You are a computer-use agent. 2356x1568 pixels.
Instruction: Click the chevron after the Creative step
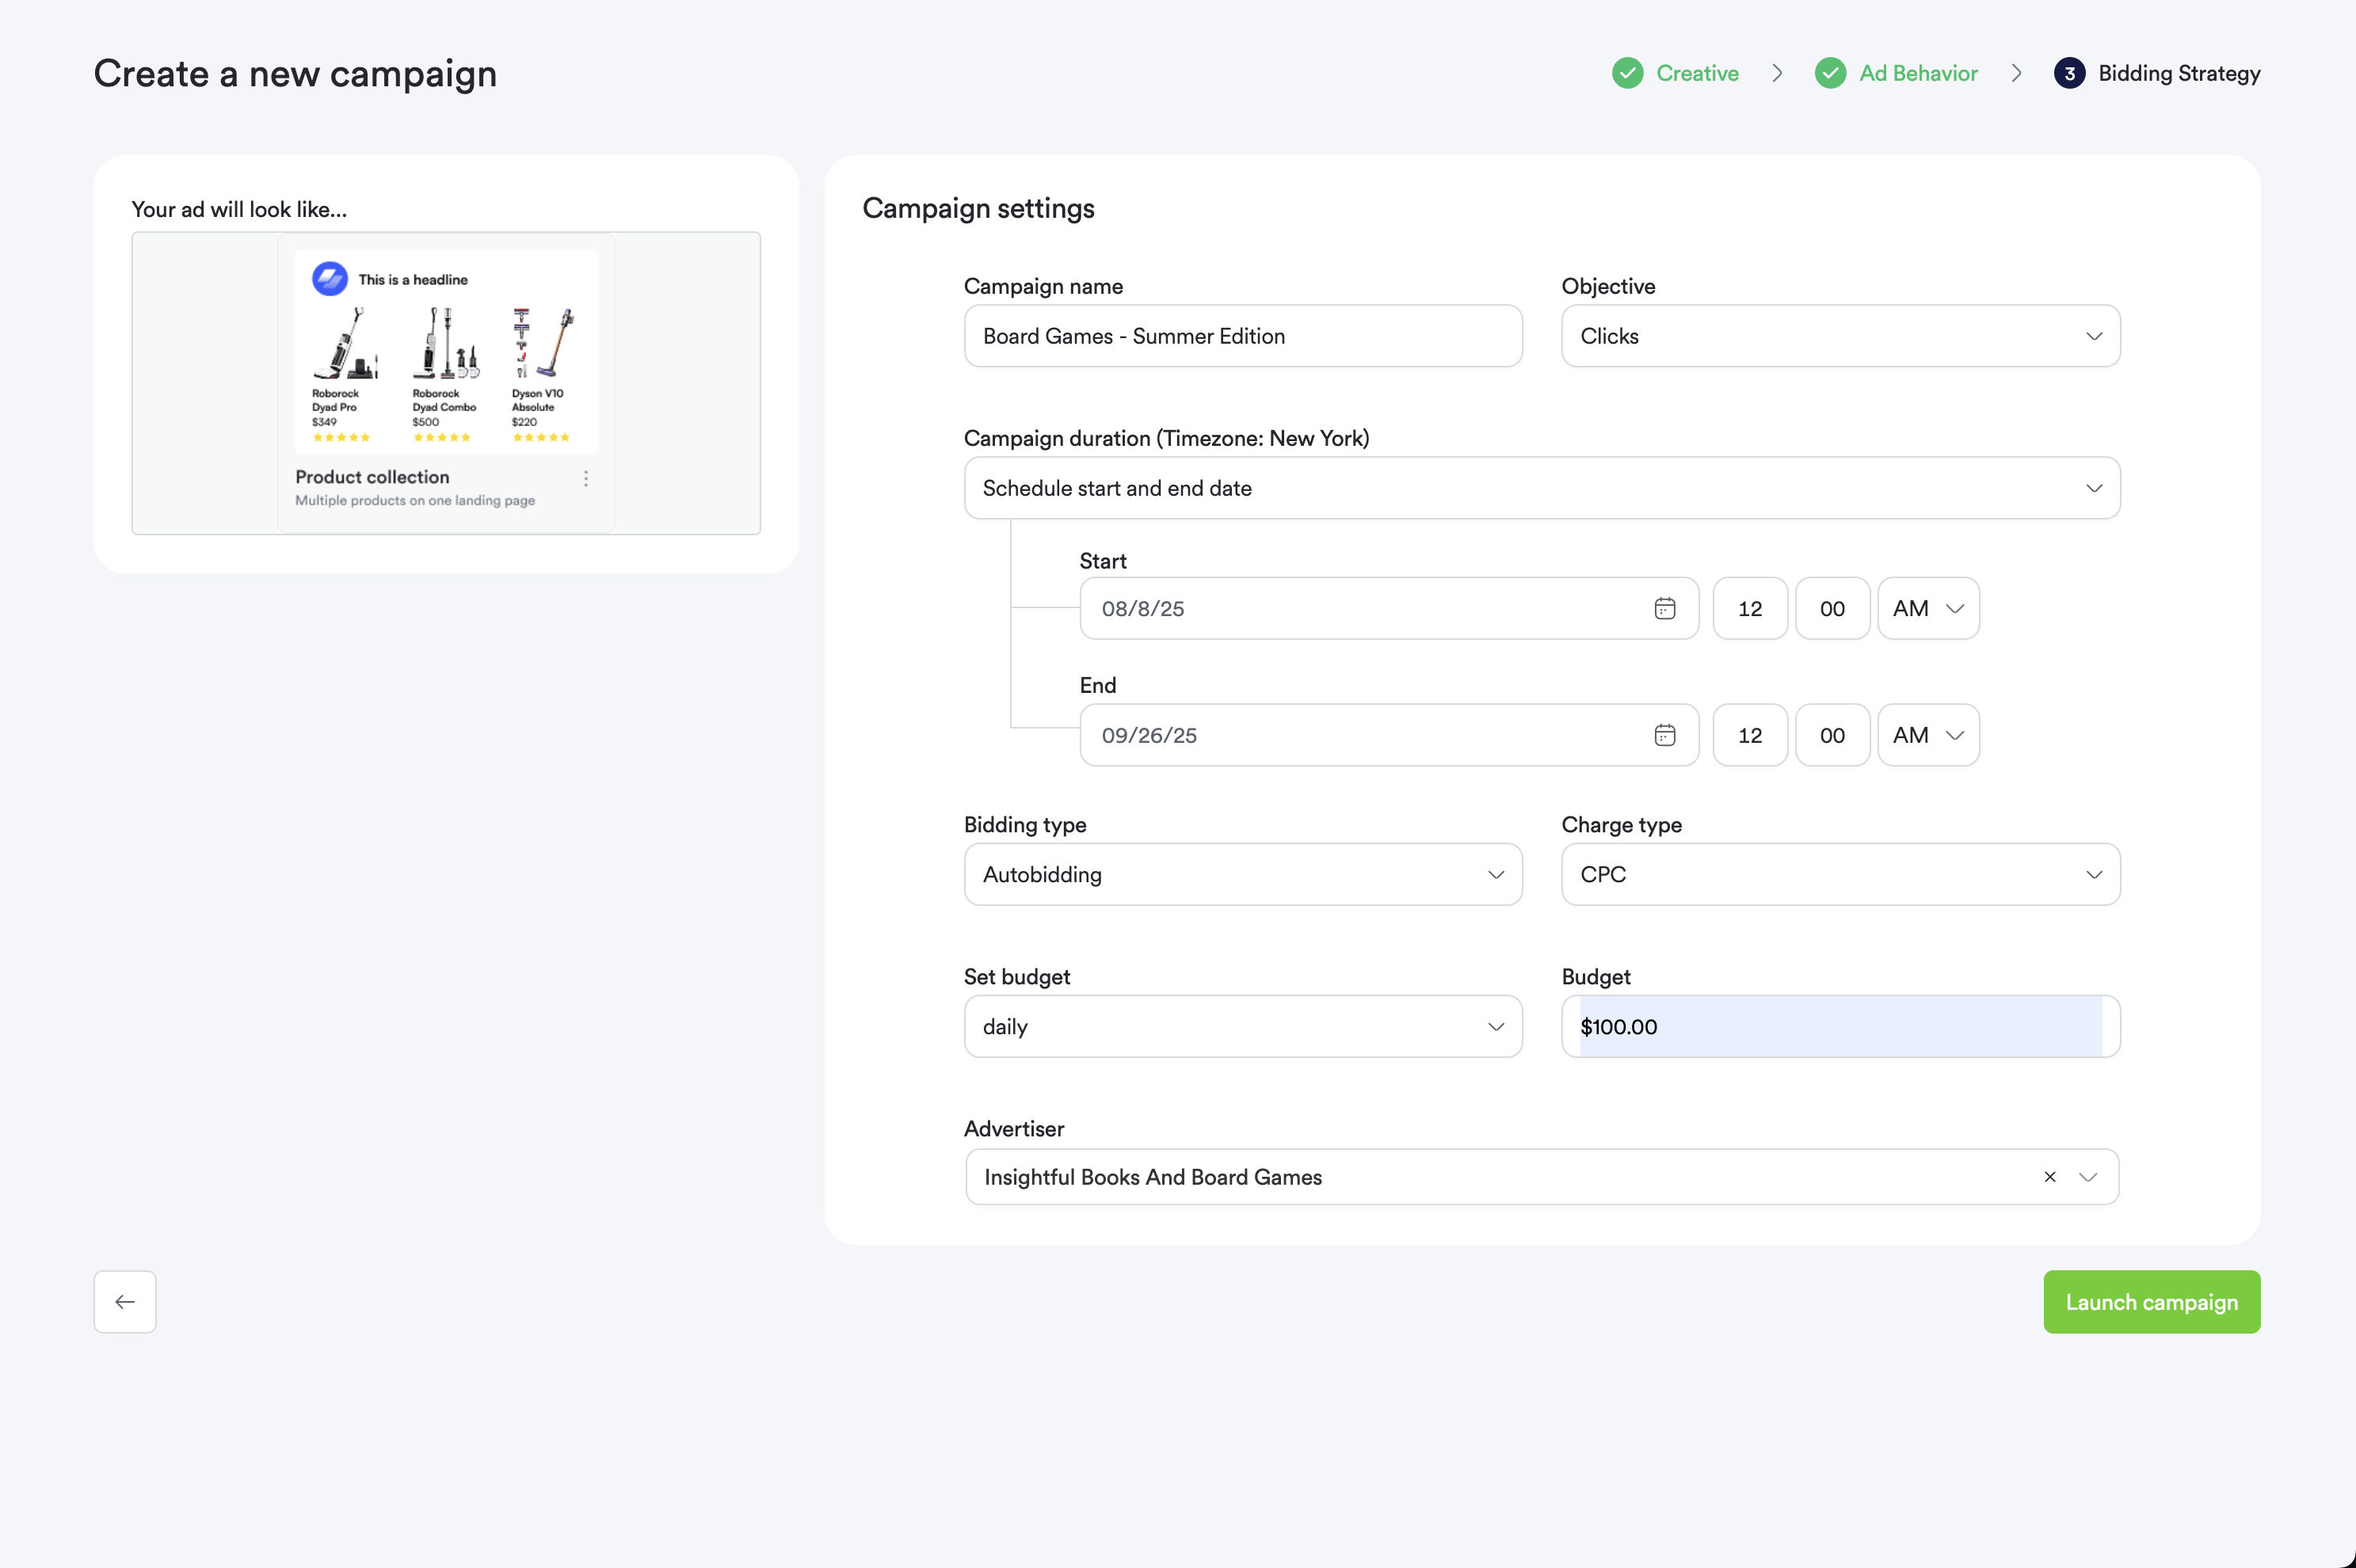1777,73
